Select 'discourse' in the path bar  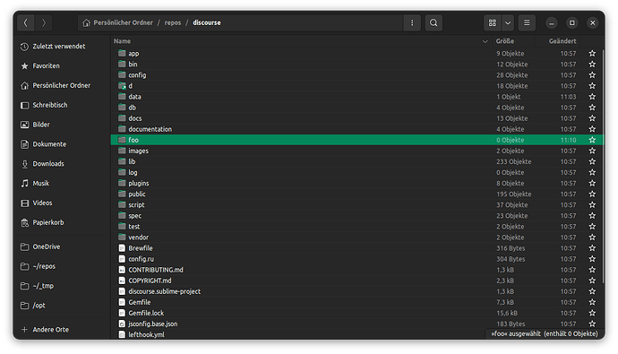207,23
